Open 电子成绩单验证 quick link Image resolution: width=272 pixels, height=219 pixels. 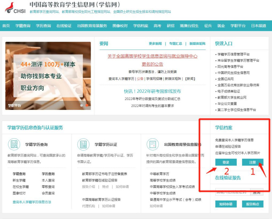[229, 91]
